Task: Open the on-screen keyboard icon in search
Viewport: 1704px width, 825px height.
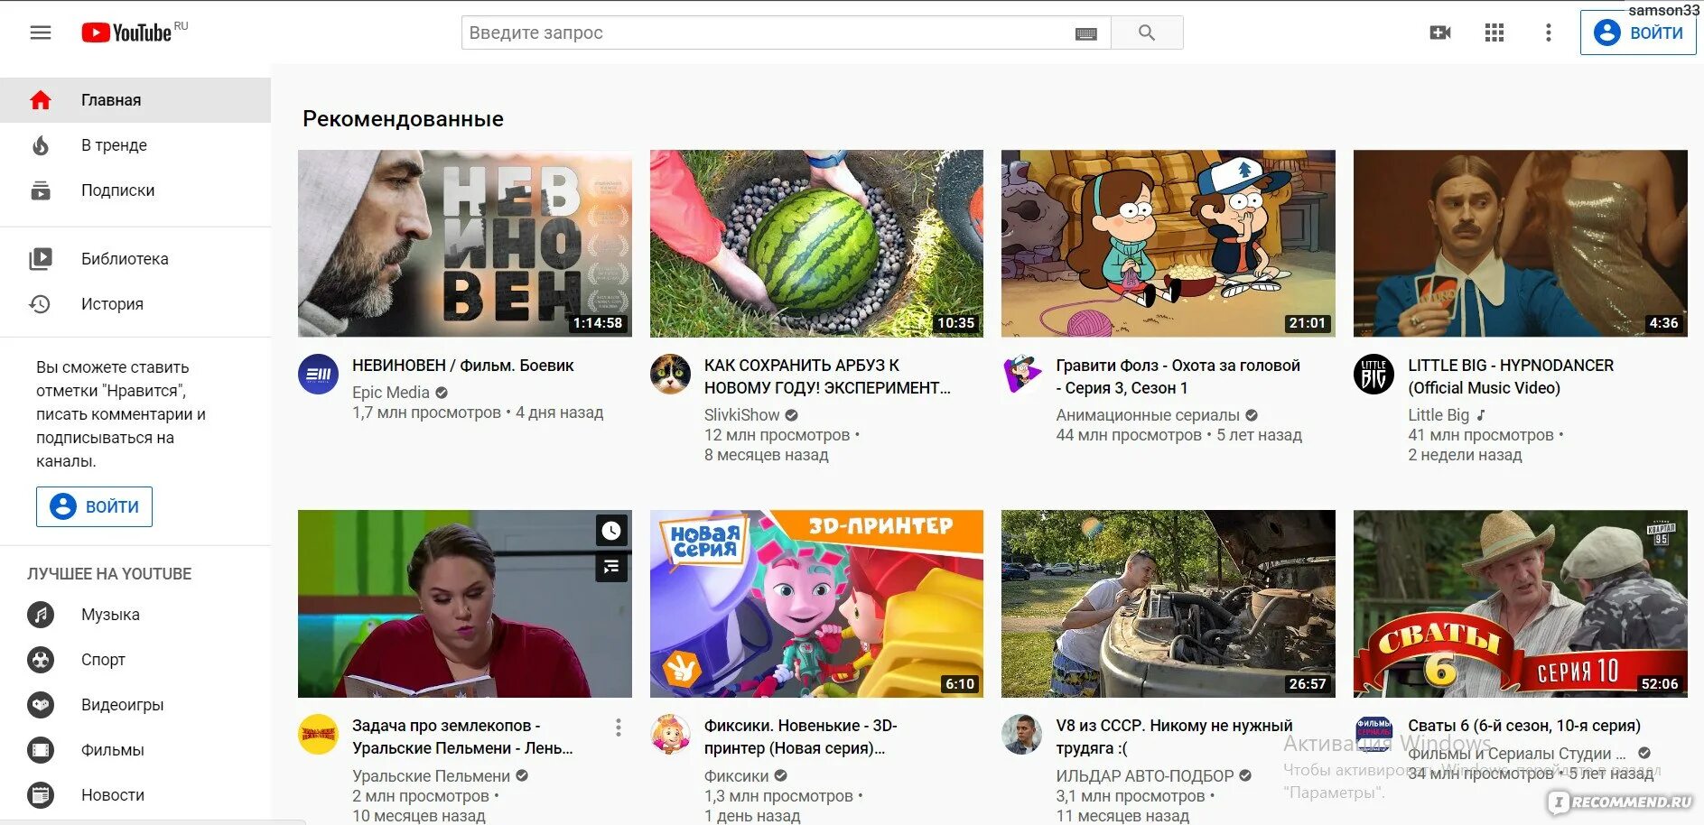Action: (1086, 33)
